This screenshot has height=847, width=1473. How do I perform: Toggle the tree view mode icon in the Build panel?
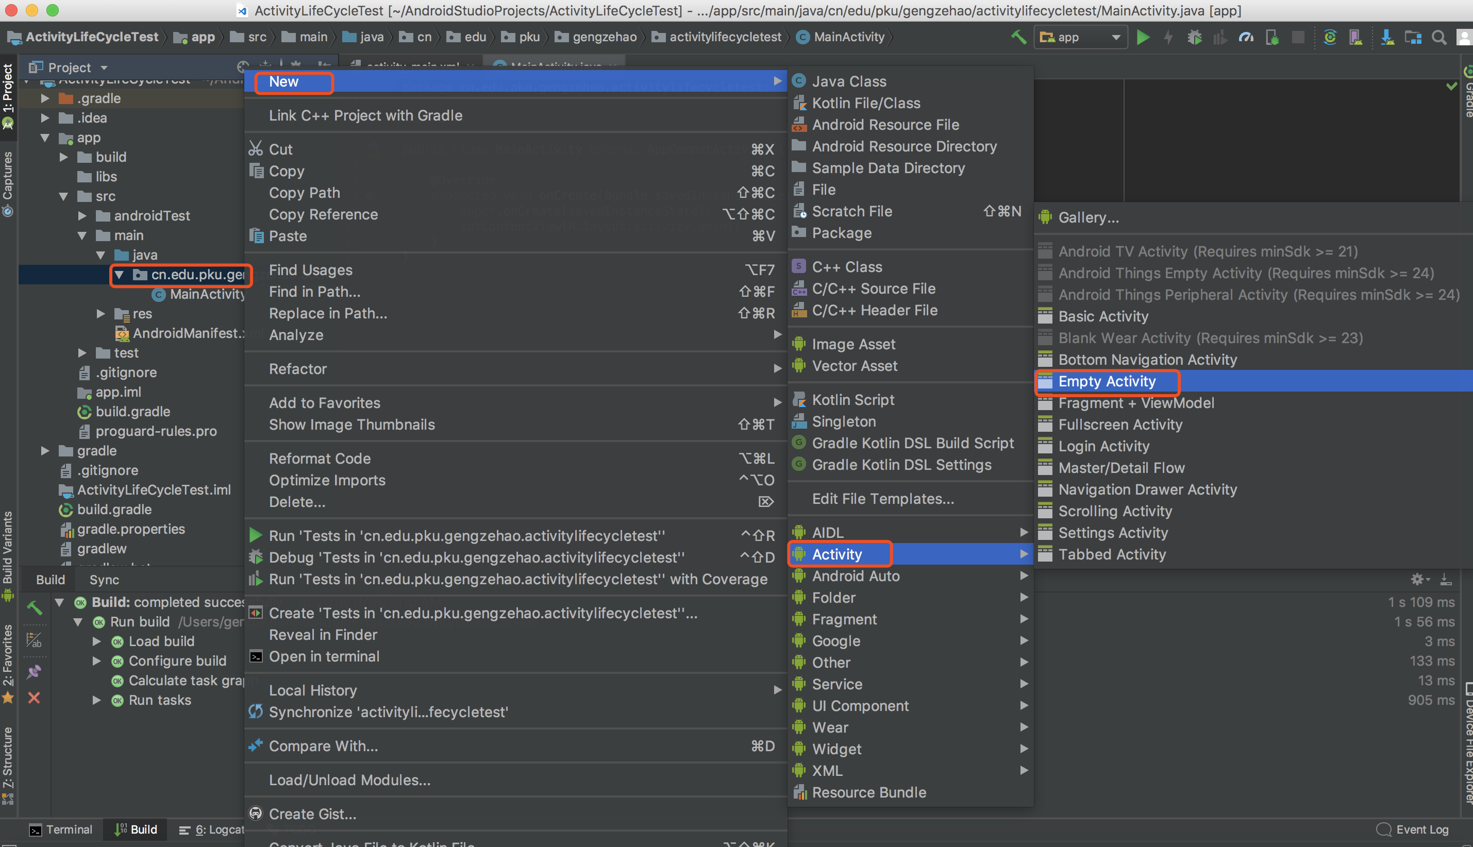pyautogui.click(x=35, y=640)
